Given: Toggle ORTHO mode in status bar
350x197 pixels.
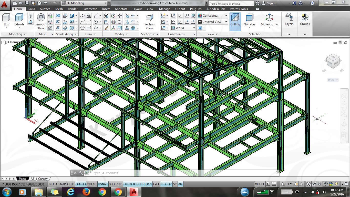Looking at the screenshot, I should point(81,184).
